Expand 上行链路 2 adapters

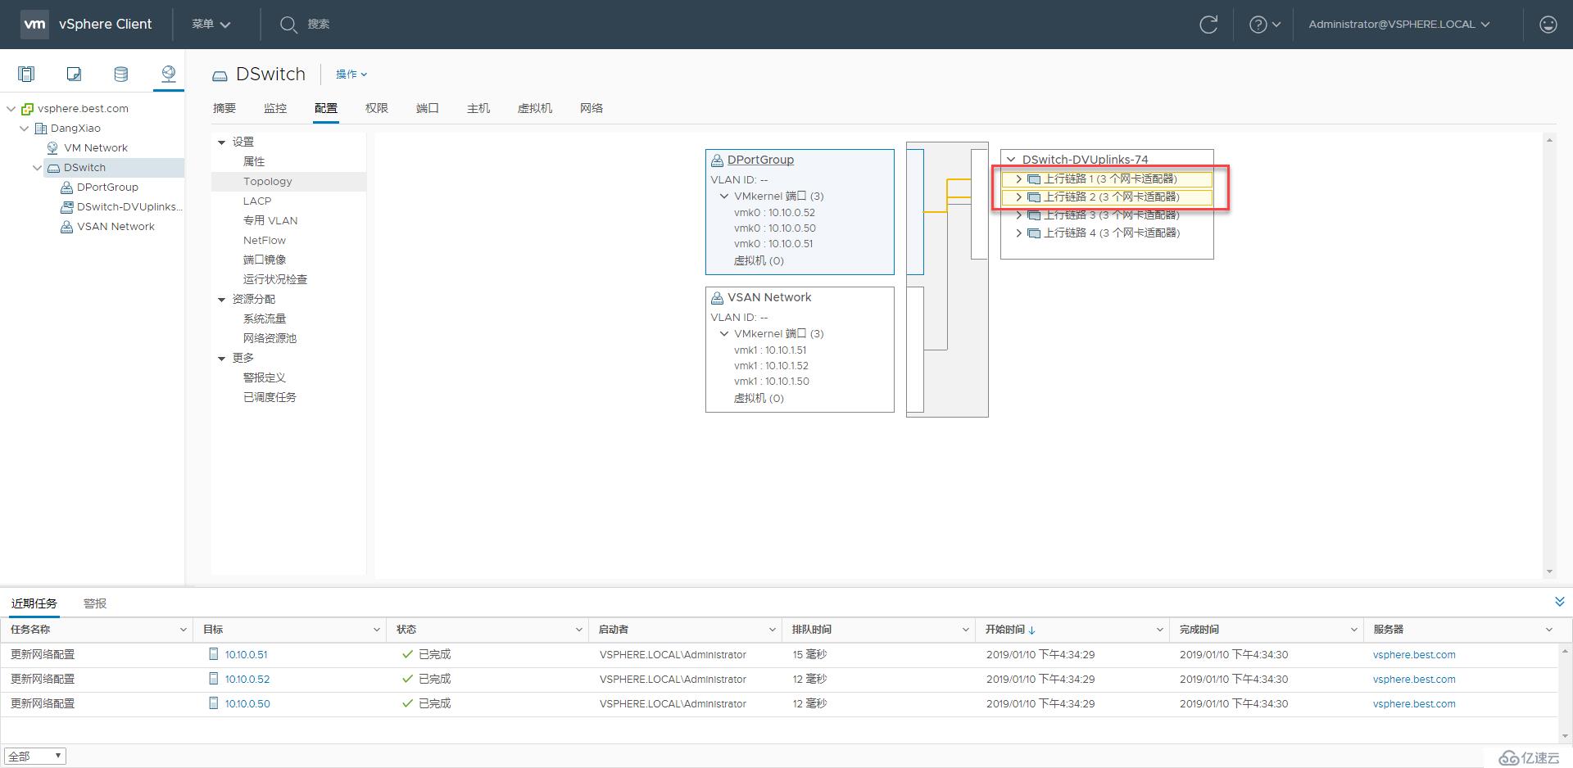click(1018, 197)
